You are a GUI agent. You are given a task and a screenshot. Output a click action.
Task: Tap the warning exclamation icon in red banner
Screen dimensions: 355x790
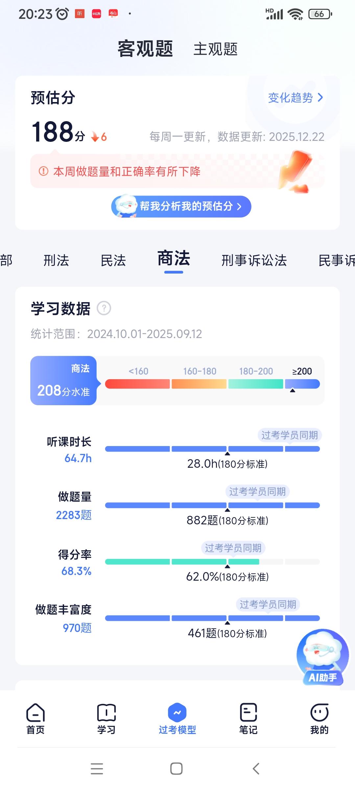click(x=43, y=171)
